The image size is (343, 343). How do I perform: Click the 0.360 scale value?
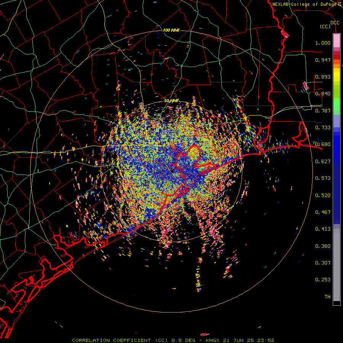(323, 246)
